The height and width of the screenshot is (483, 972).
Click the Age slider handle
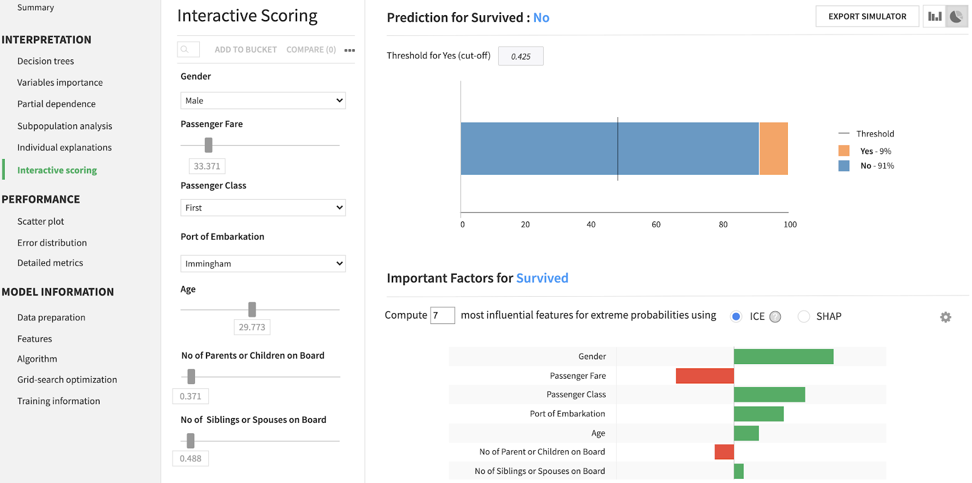pyautogui.click(x=252, y=309)
